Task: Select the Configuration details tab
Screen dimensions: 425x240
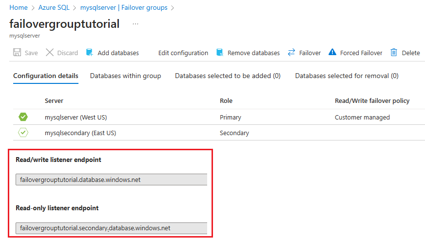Action: [x=46, y=76]
